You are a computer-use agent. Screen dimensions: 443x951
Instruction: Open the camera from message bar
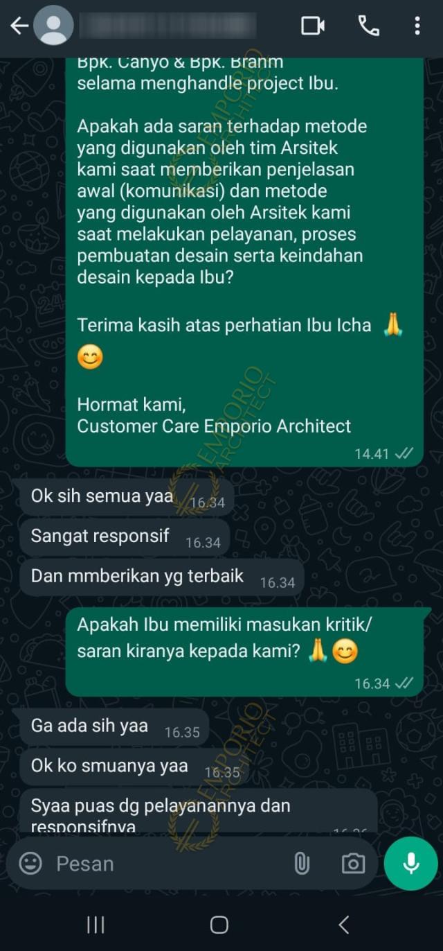coord(353,864)
